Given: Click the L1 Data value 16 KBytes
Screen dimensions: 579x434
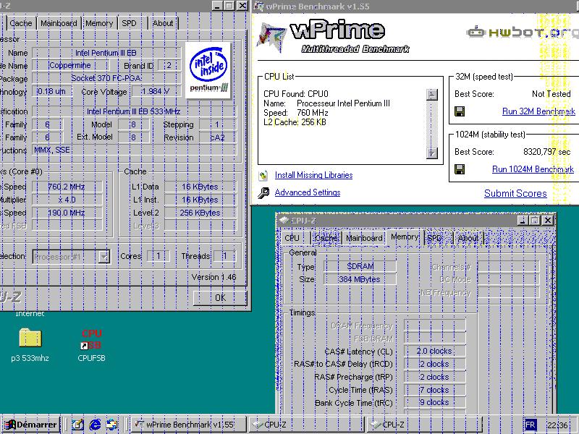Looking at the screenshot, I should (200, 187).
